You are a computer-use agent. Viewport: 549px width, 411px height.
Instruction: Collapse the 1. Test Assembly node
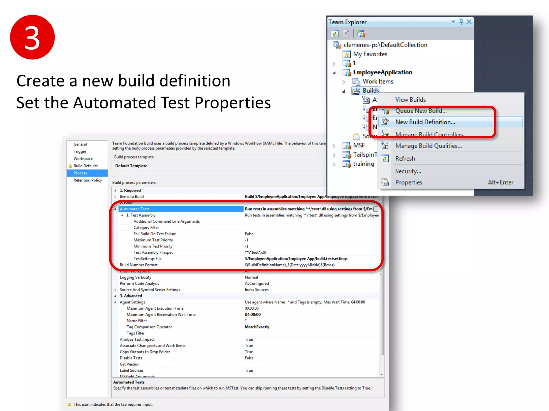tap(122, 215)
